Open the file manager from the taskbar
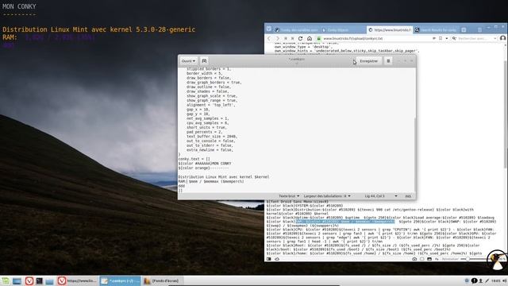Screen dimensions: 508x286 click(49, 280)
